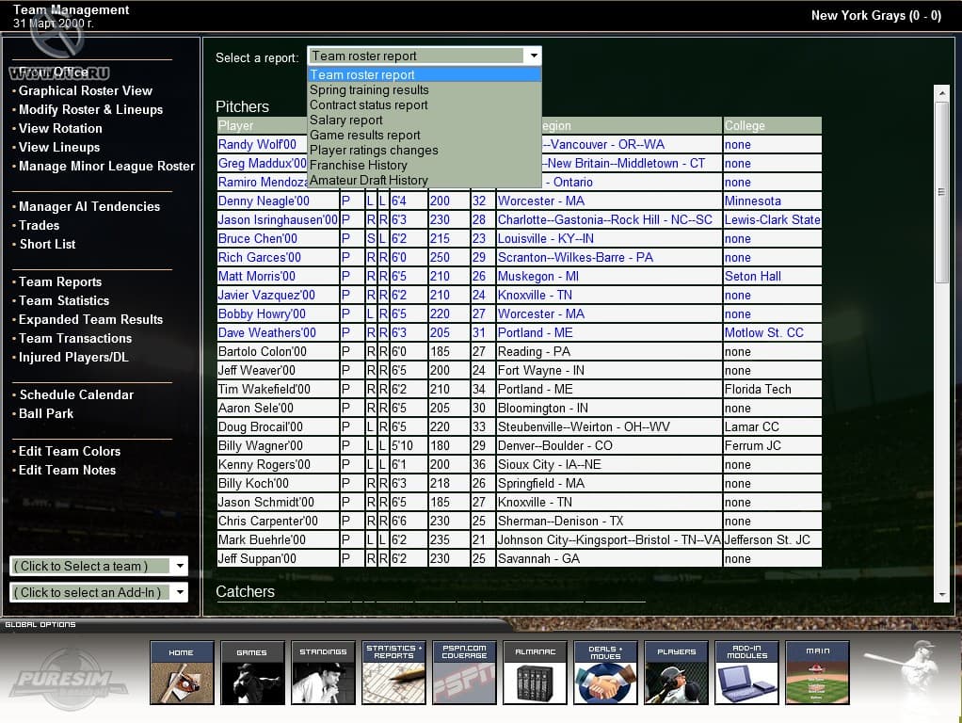Open Manage Minor League Roster
Image resolution: width=962 pixels, height=723 pixels.
click(106, 167)
